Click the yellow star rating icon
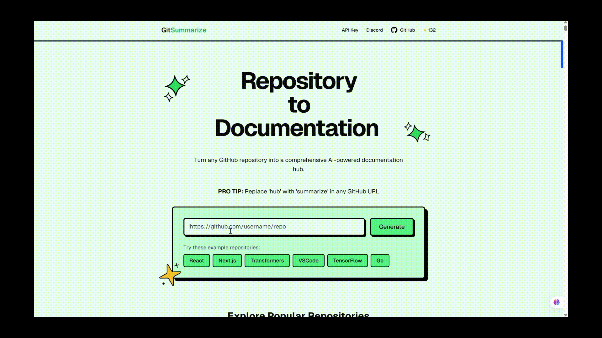This screenshot has height=338, width=602. (x=425, y=30)
